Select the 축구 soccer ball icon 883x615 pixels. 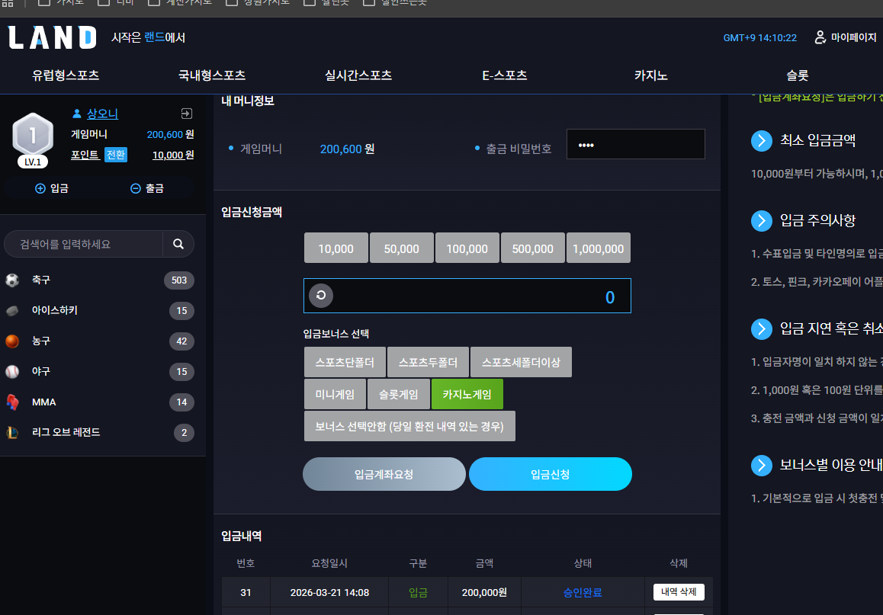pos(12,280)
